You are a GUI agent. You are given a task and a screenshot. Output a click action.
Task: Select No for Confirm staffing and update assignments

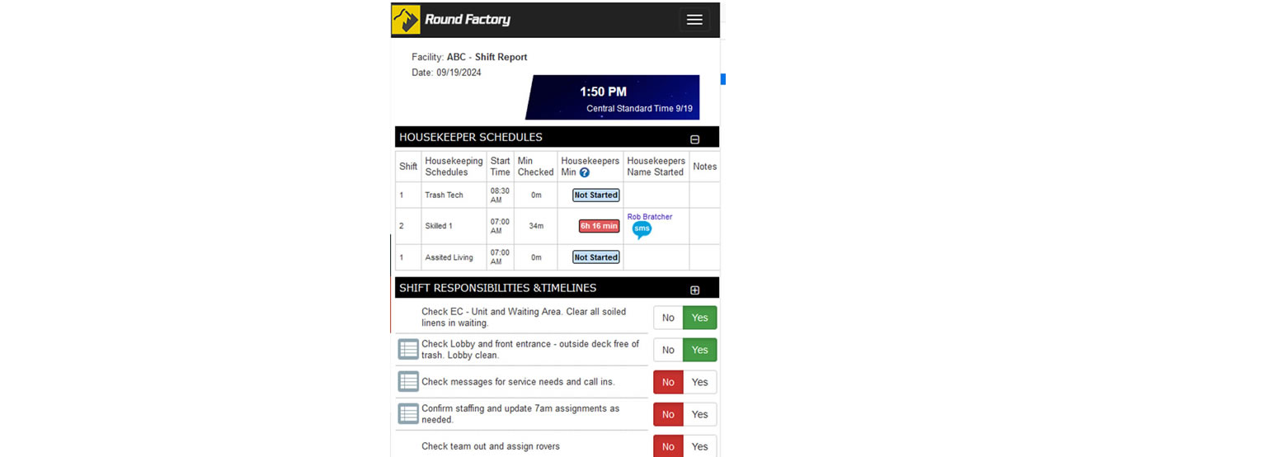point(668,414)
